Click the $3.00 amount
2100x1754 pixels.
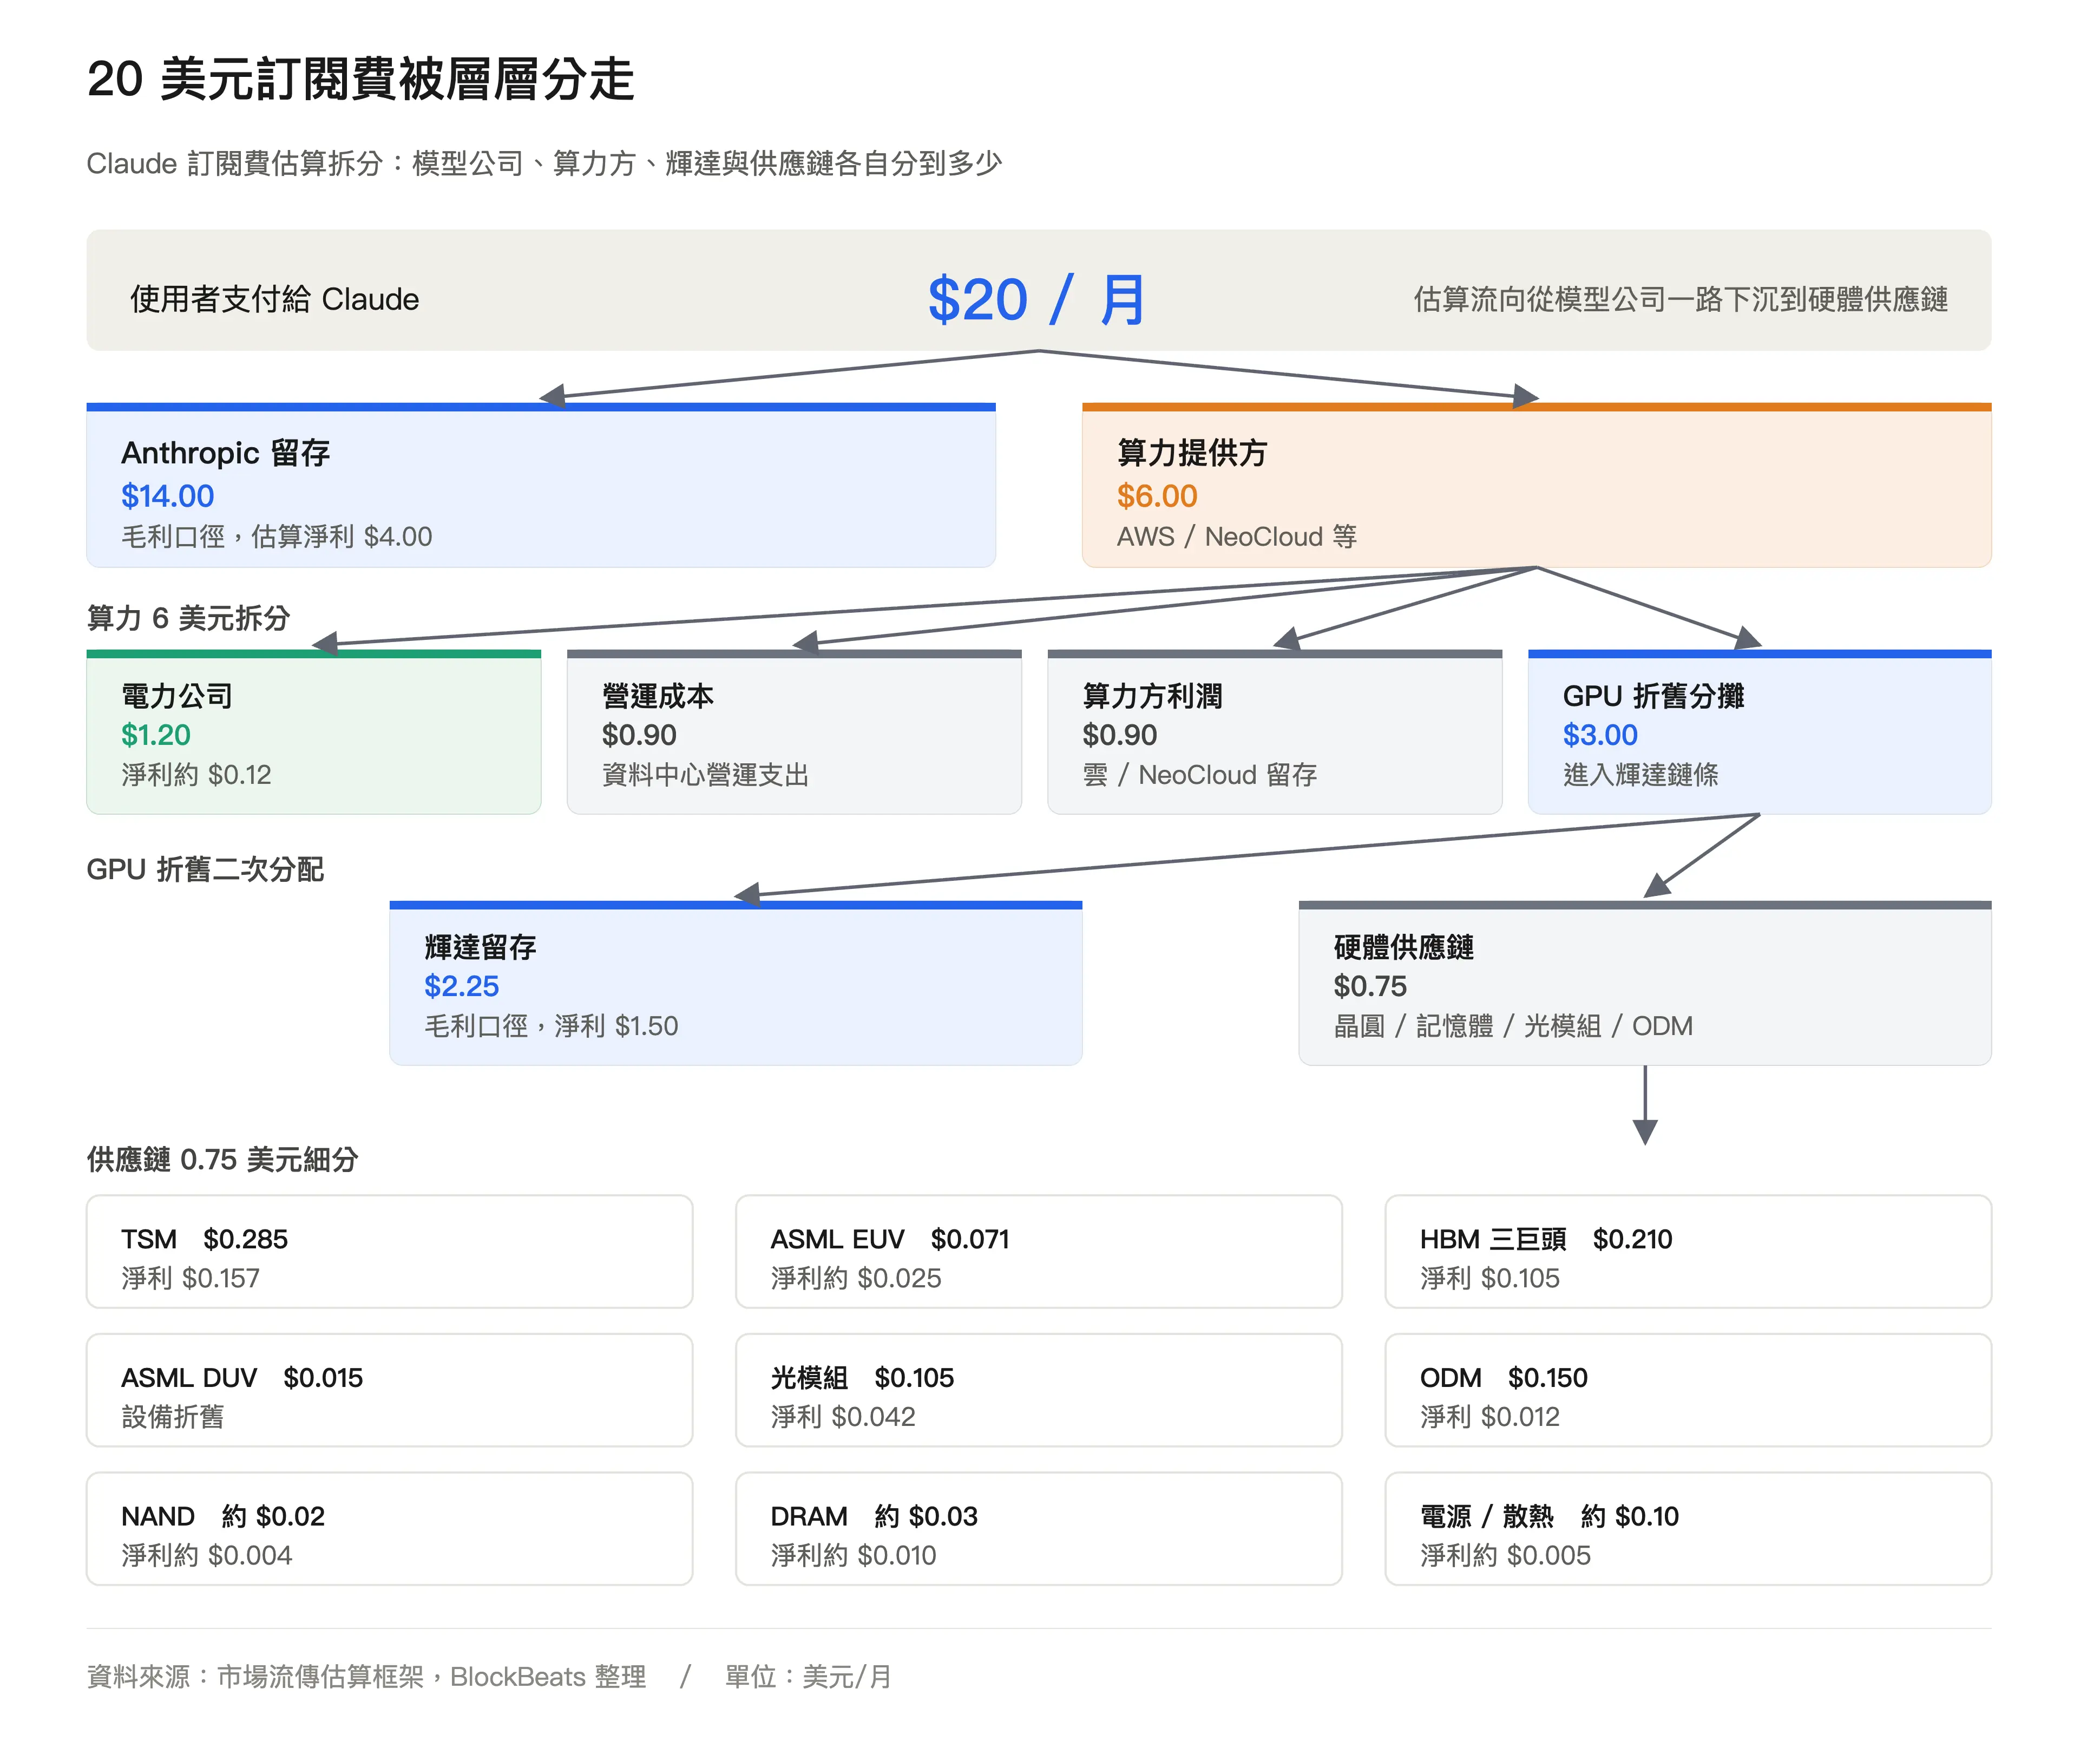coord(1600,735)
